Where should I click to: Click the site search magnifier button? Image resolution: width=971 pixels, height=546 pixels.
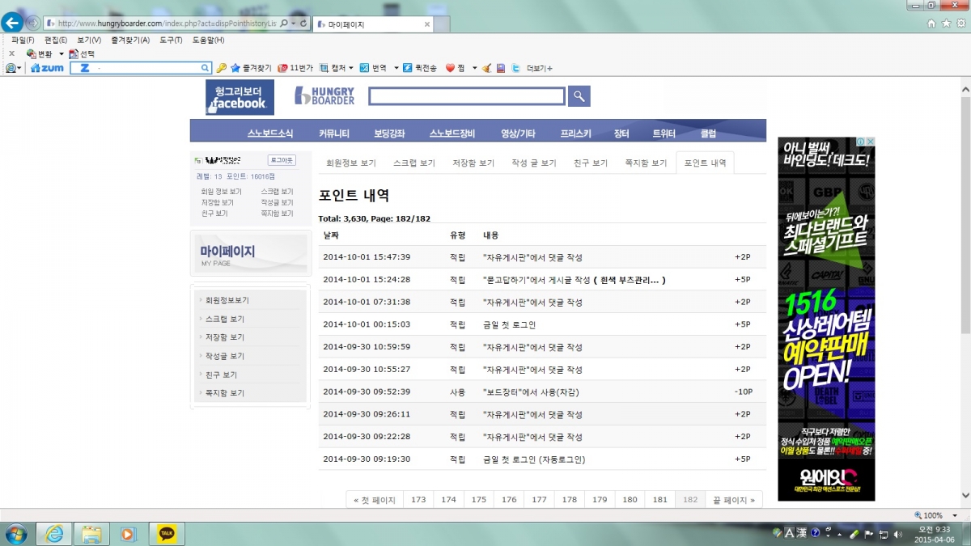tap(579, 96)
